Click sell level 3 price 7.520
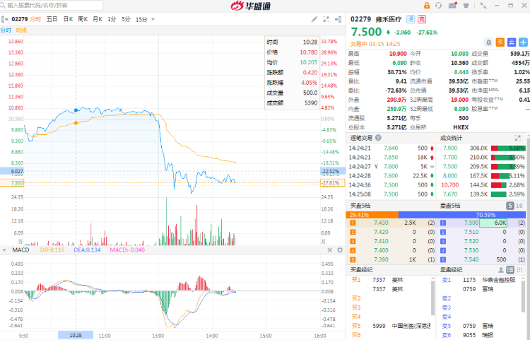 (x=471, y=241)
